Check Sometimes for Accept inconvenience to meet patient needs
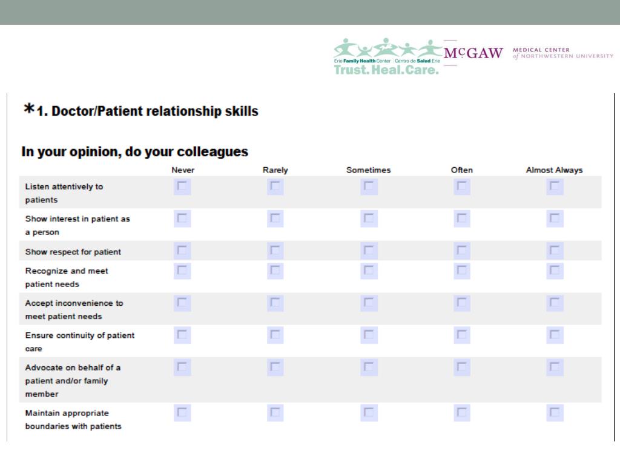The image size is (620, 465). [369, 303]
